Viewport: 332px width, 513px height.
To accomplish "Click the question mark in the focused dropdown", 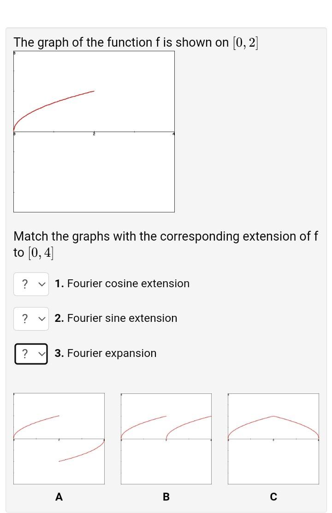I will [24, 353].
